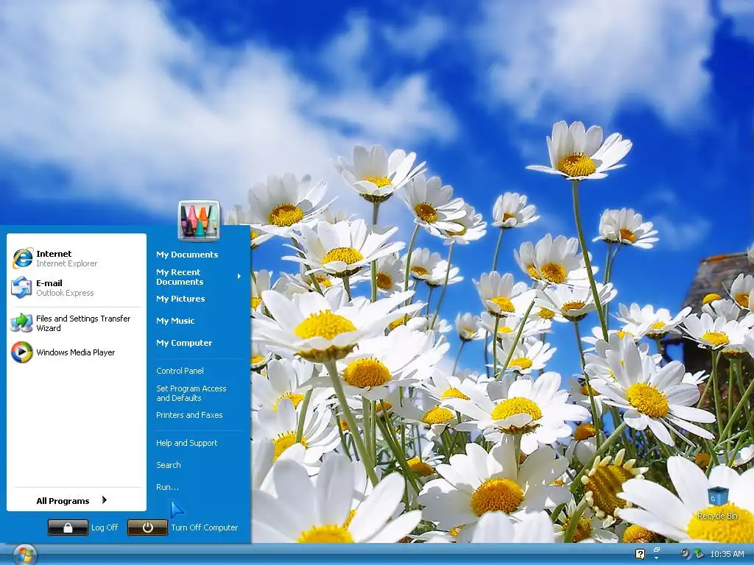Open My Computer

[183, 343]
